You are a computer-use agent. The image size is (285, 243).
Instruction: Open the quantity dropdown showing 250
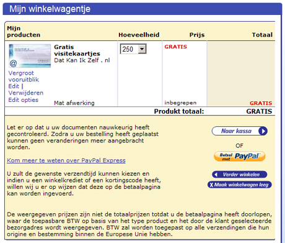click(x=133, y=49)
